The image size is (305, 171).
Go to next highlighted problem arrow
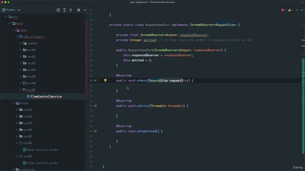point(302,10)
